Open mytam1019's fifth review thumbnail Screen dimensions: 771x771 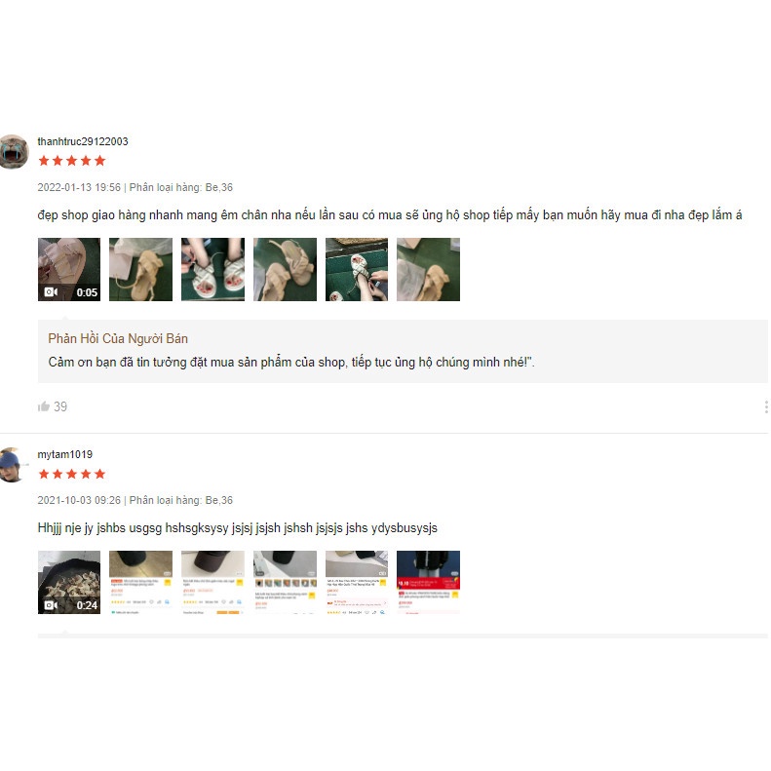(x=357, y=582)
